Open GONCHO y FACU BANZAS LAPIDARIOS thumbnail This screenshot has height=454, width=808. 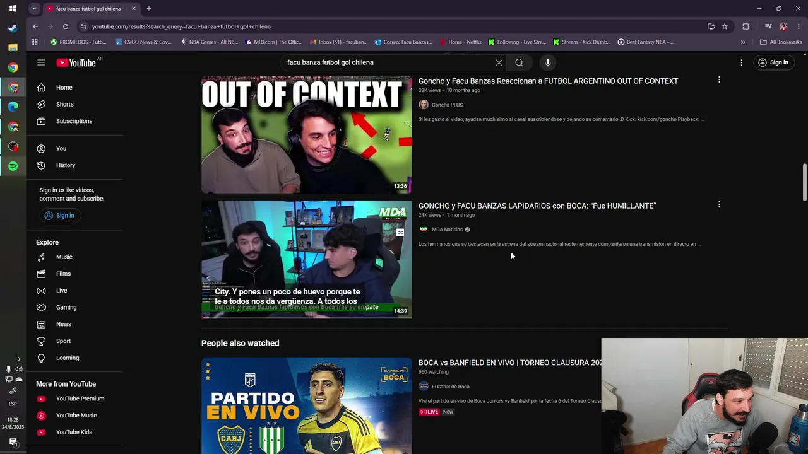coord(306,259)
